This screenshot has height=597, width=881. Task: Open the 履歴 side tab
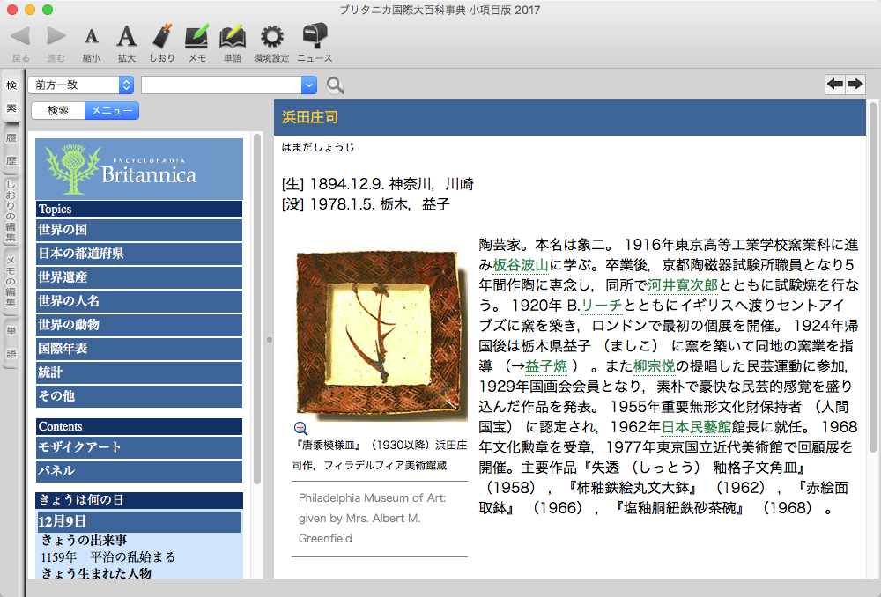pyautogui.click(x=11, y=150)
